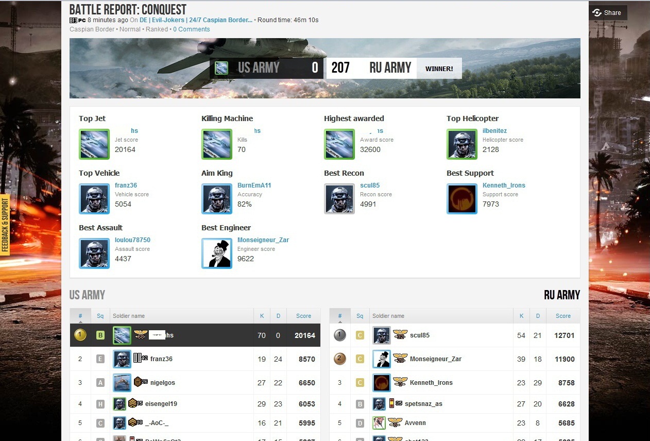Open the 0 Comments link

click(191, 29)
